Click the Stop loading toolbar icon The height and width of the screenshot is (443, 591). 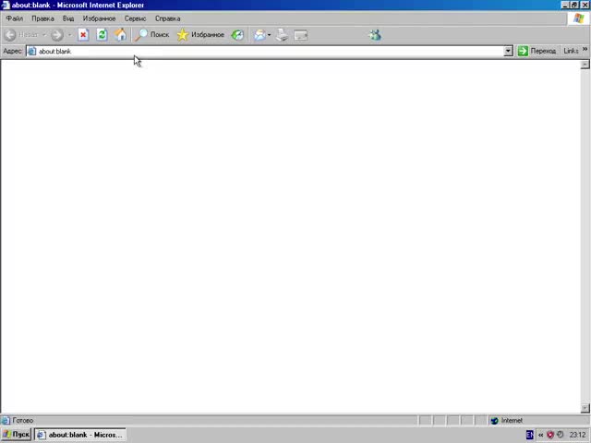pos(83,35)
